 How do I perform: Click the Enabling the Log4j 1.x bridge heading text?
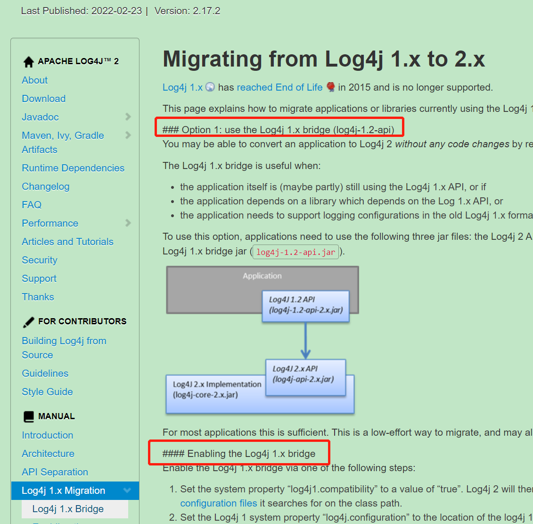(x=239, y=454)
